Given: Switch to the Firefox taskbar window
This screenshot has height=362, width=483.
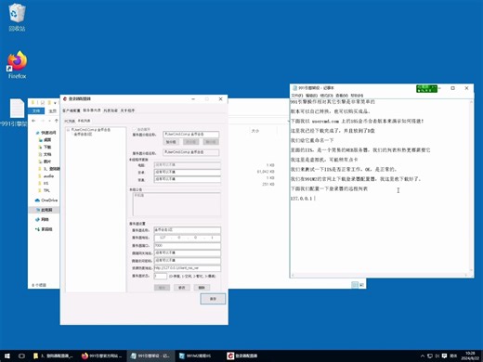Looking at the screenshot, I should click(x=102, y=356).
